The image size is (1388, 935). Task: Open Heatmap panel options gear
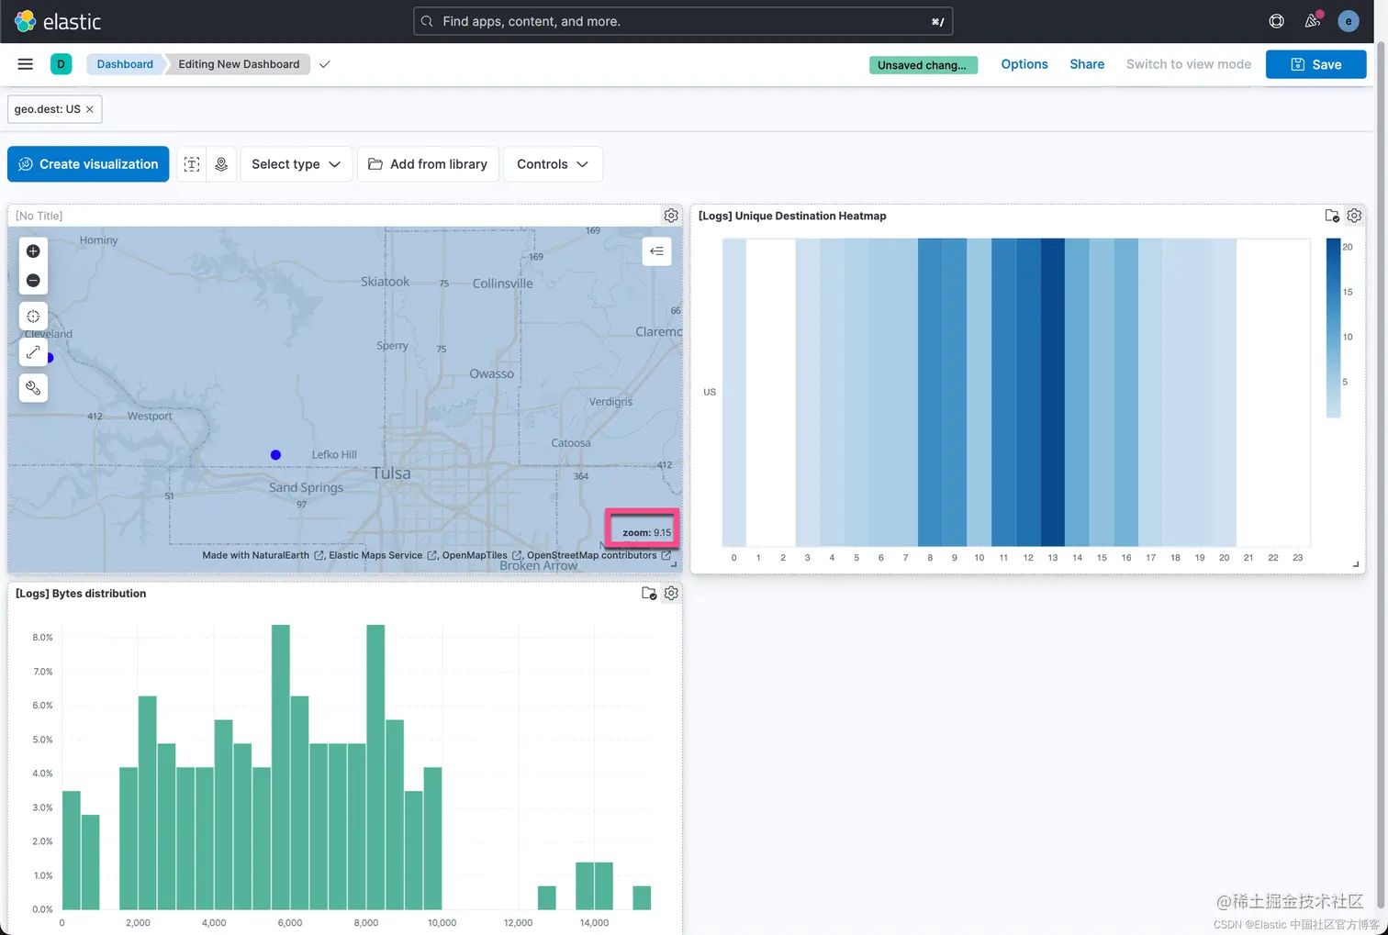[x=1354, y=216]
